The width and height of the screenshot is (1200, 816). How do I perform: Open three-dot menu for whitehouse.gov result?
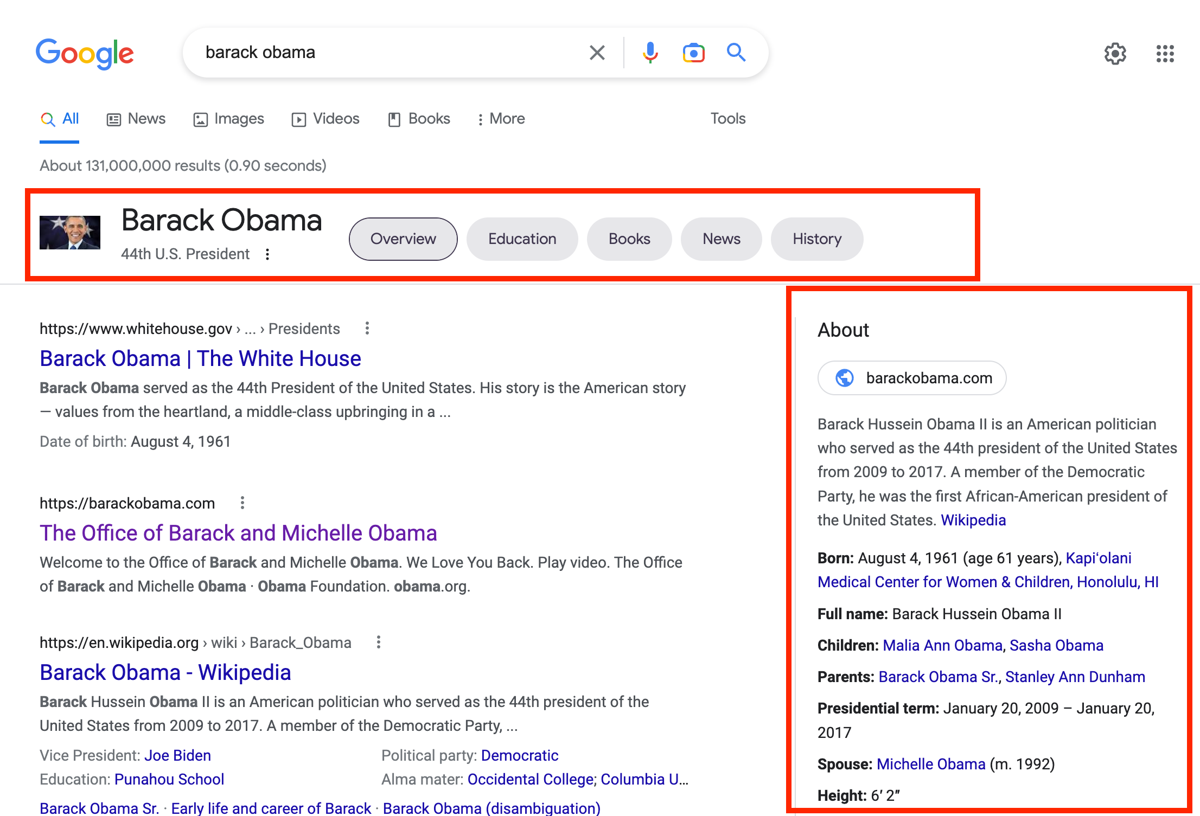coord(367,328)
